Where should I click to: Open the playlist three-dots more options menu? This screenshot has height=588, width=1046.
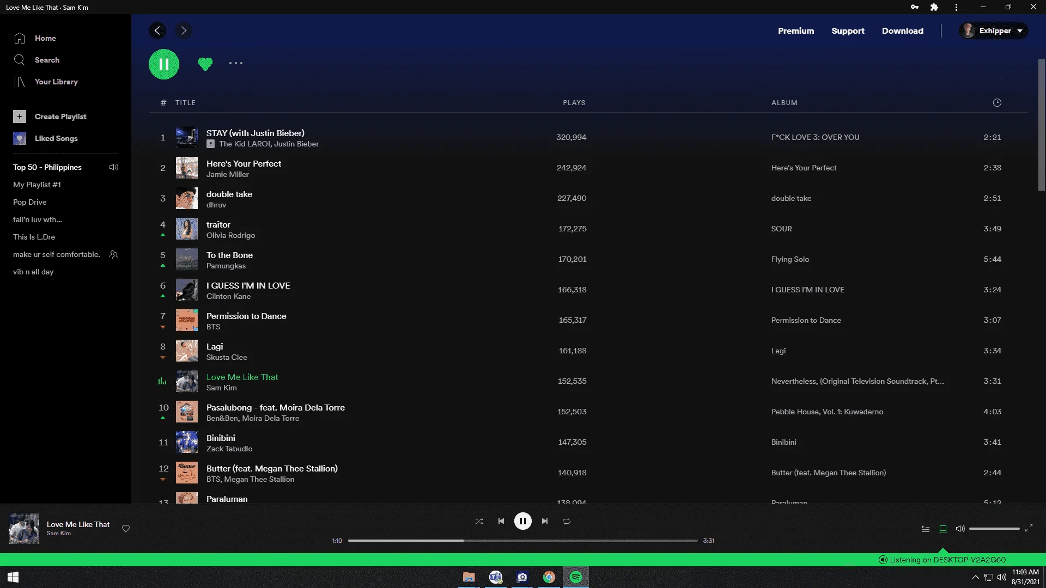[236, 63]
